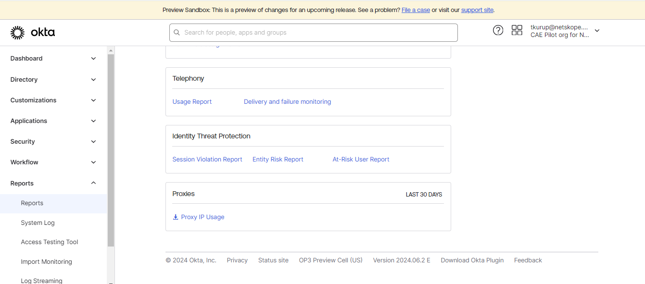Click the File a case link
The height and width of the screenshot is (284, 645).
click(416, 10)
